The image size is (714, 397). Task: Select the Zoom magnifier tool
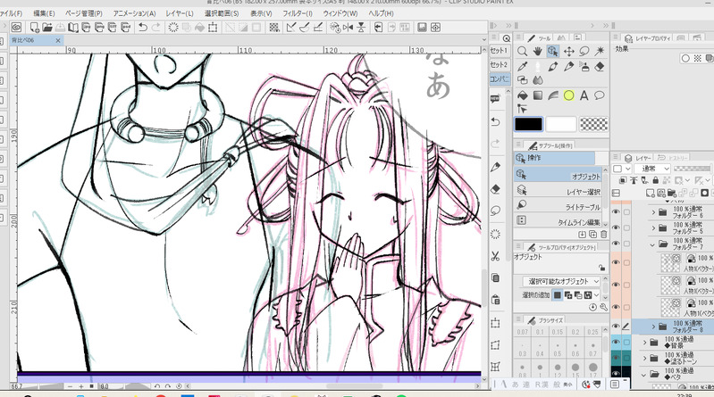pos(522,51)
